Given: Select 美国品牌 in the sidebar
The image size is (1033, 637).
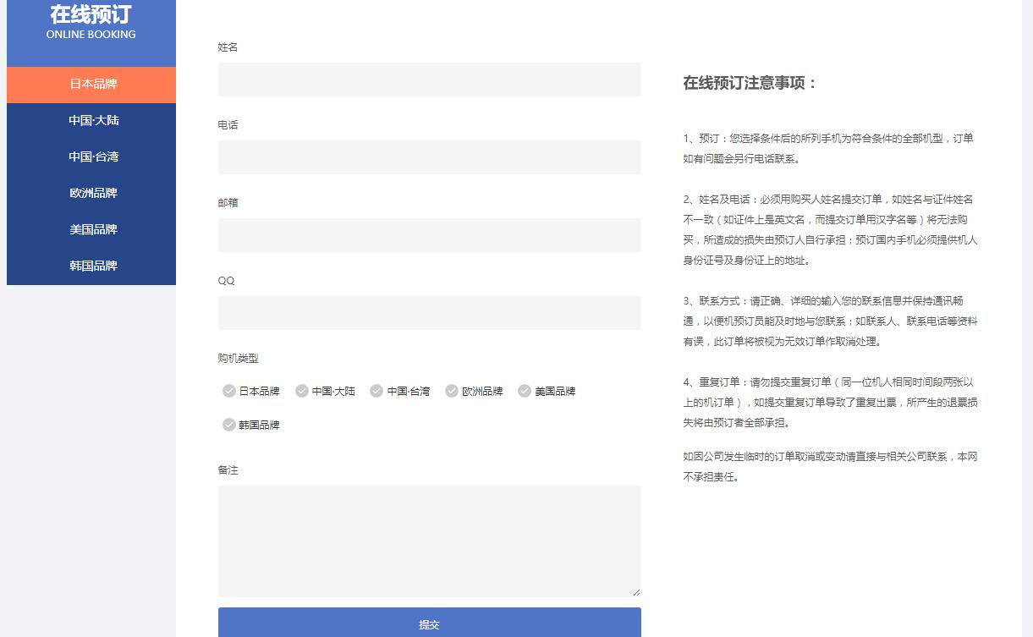Looking at the screenshot, I should [92, 230].
